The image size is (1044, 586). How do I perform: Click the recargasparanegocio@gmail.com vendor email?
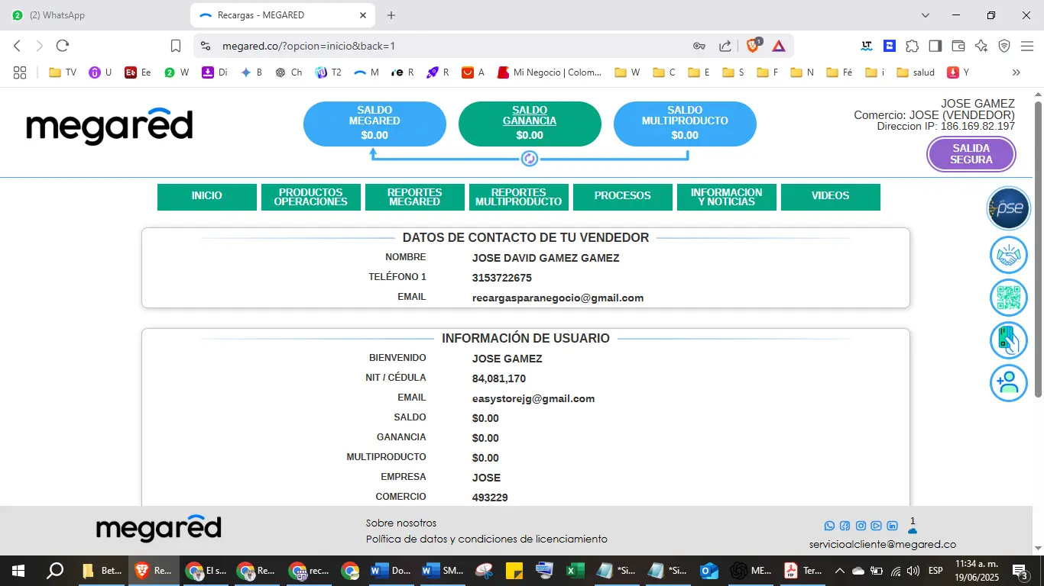[558, 298]
